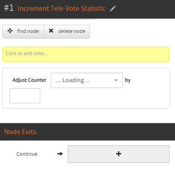Click the "by" label after dropdown
This screenshot has height=172, width=175.
point(128,80)
